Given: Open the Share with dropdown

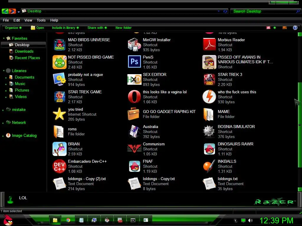Looking at the screenshot, I should (97, 28).
